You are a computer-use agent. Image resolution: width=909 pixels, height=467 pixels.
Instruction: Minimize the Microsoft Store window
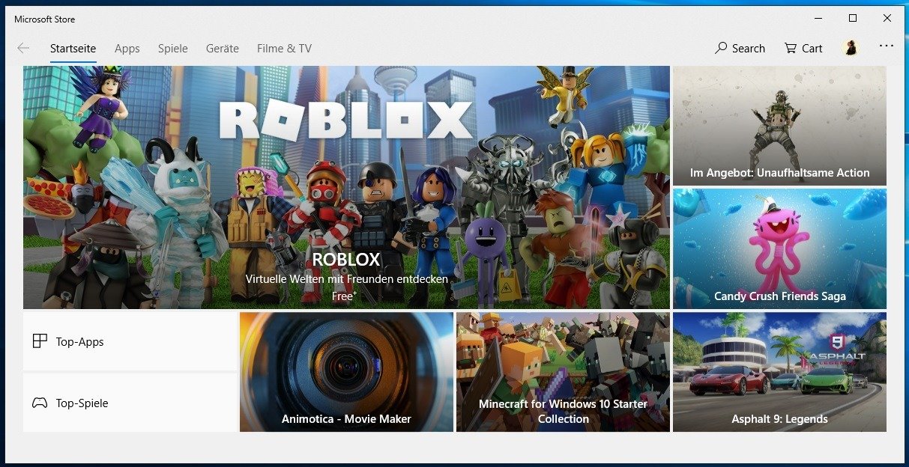coord(818,18)
